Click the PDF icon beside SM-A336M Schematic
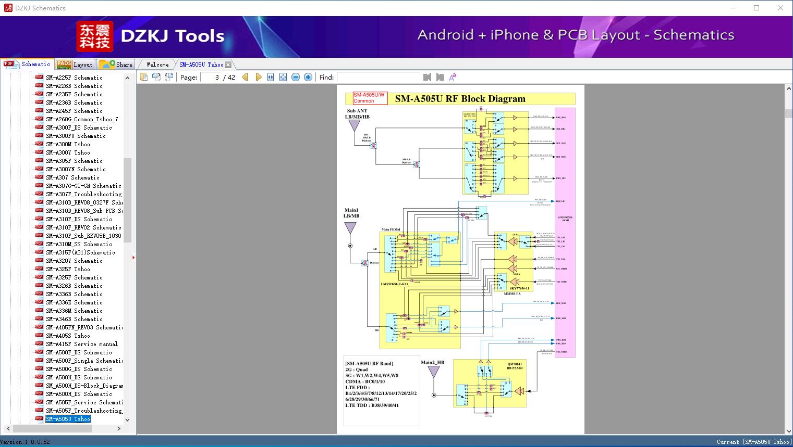 click(x=39, y=311)
